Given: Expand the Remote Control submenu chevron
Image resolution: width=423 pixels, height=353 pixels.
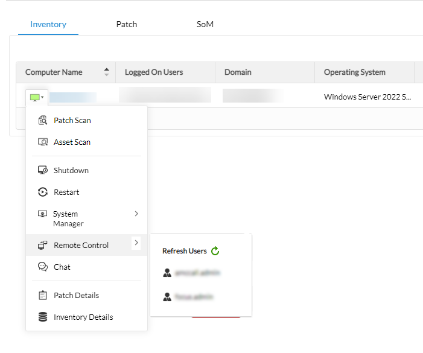Looking at the screenshot, I should point(136,243).
